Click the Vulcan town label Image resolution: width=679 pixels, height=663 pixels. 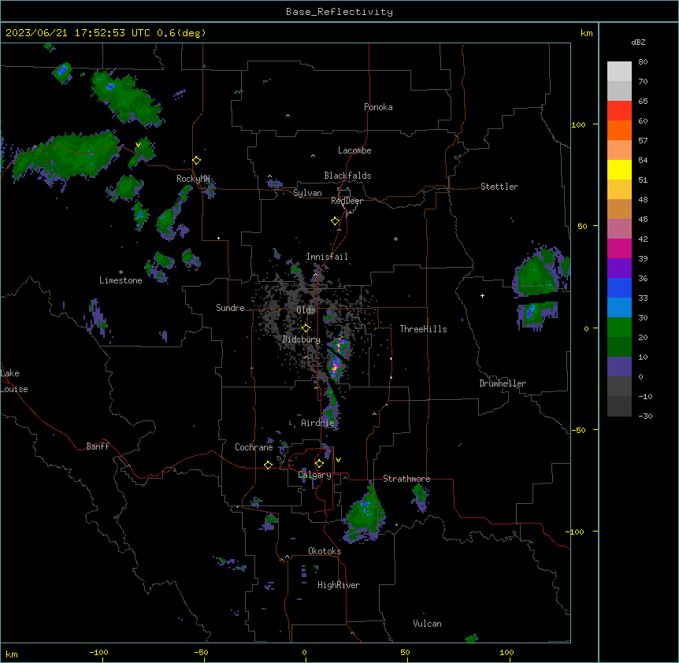click(427, 624)
